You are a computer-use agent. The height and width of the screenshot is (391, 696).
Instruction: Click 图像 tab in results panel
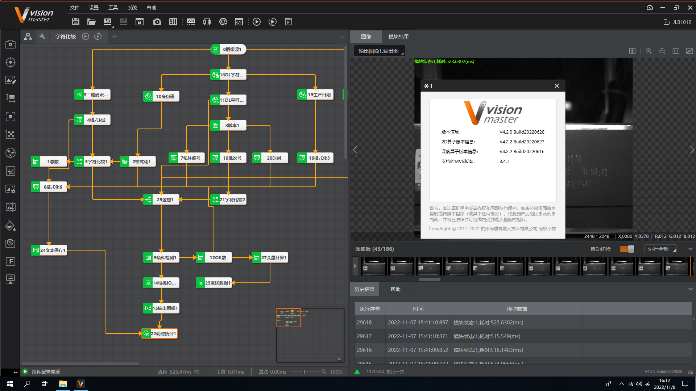(x=366, y=36)
